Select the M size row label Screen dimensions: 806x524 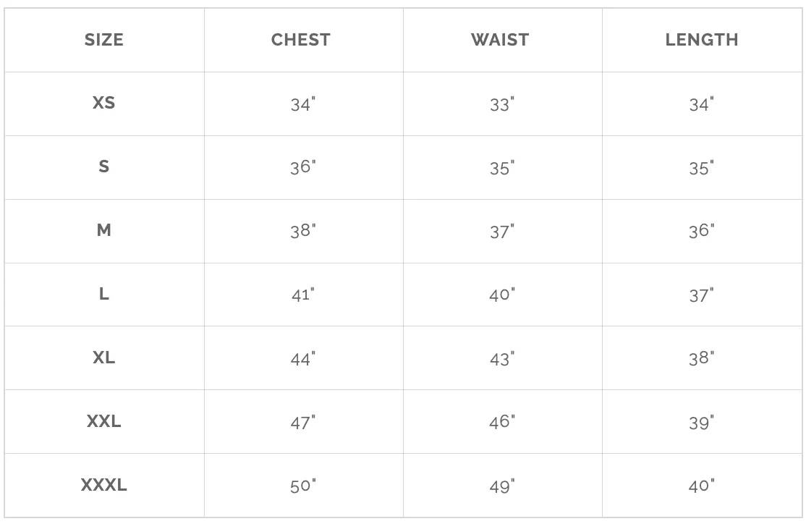[104, 230]
